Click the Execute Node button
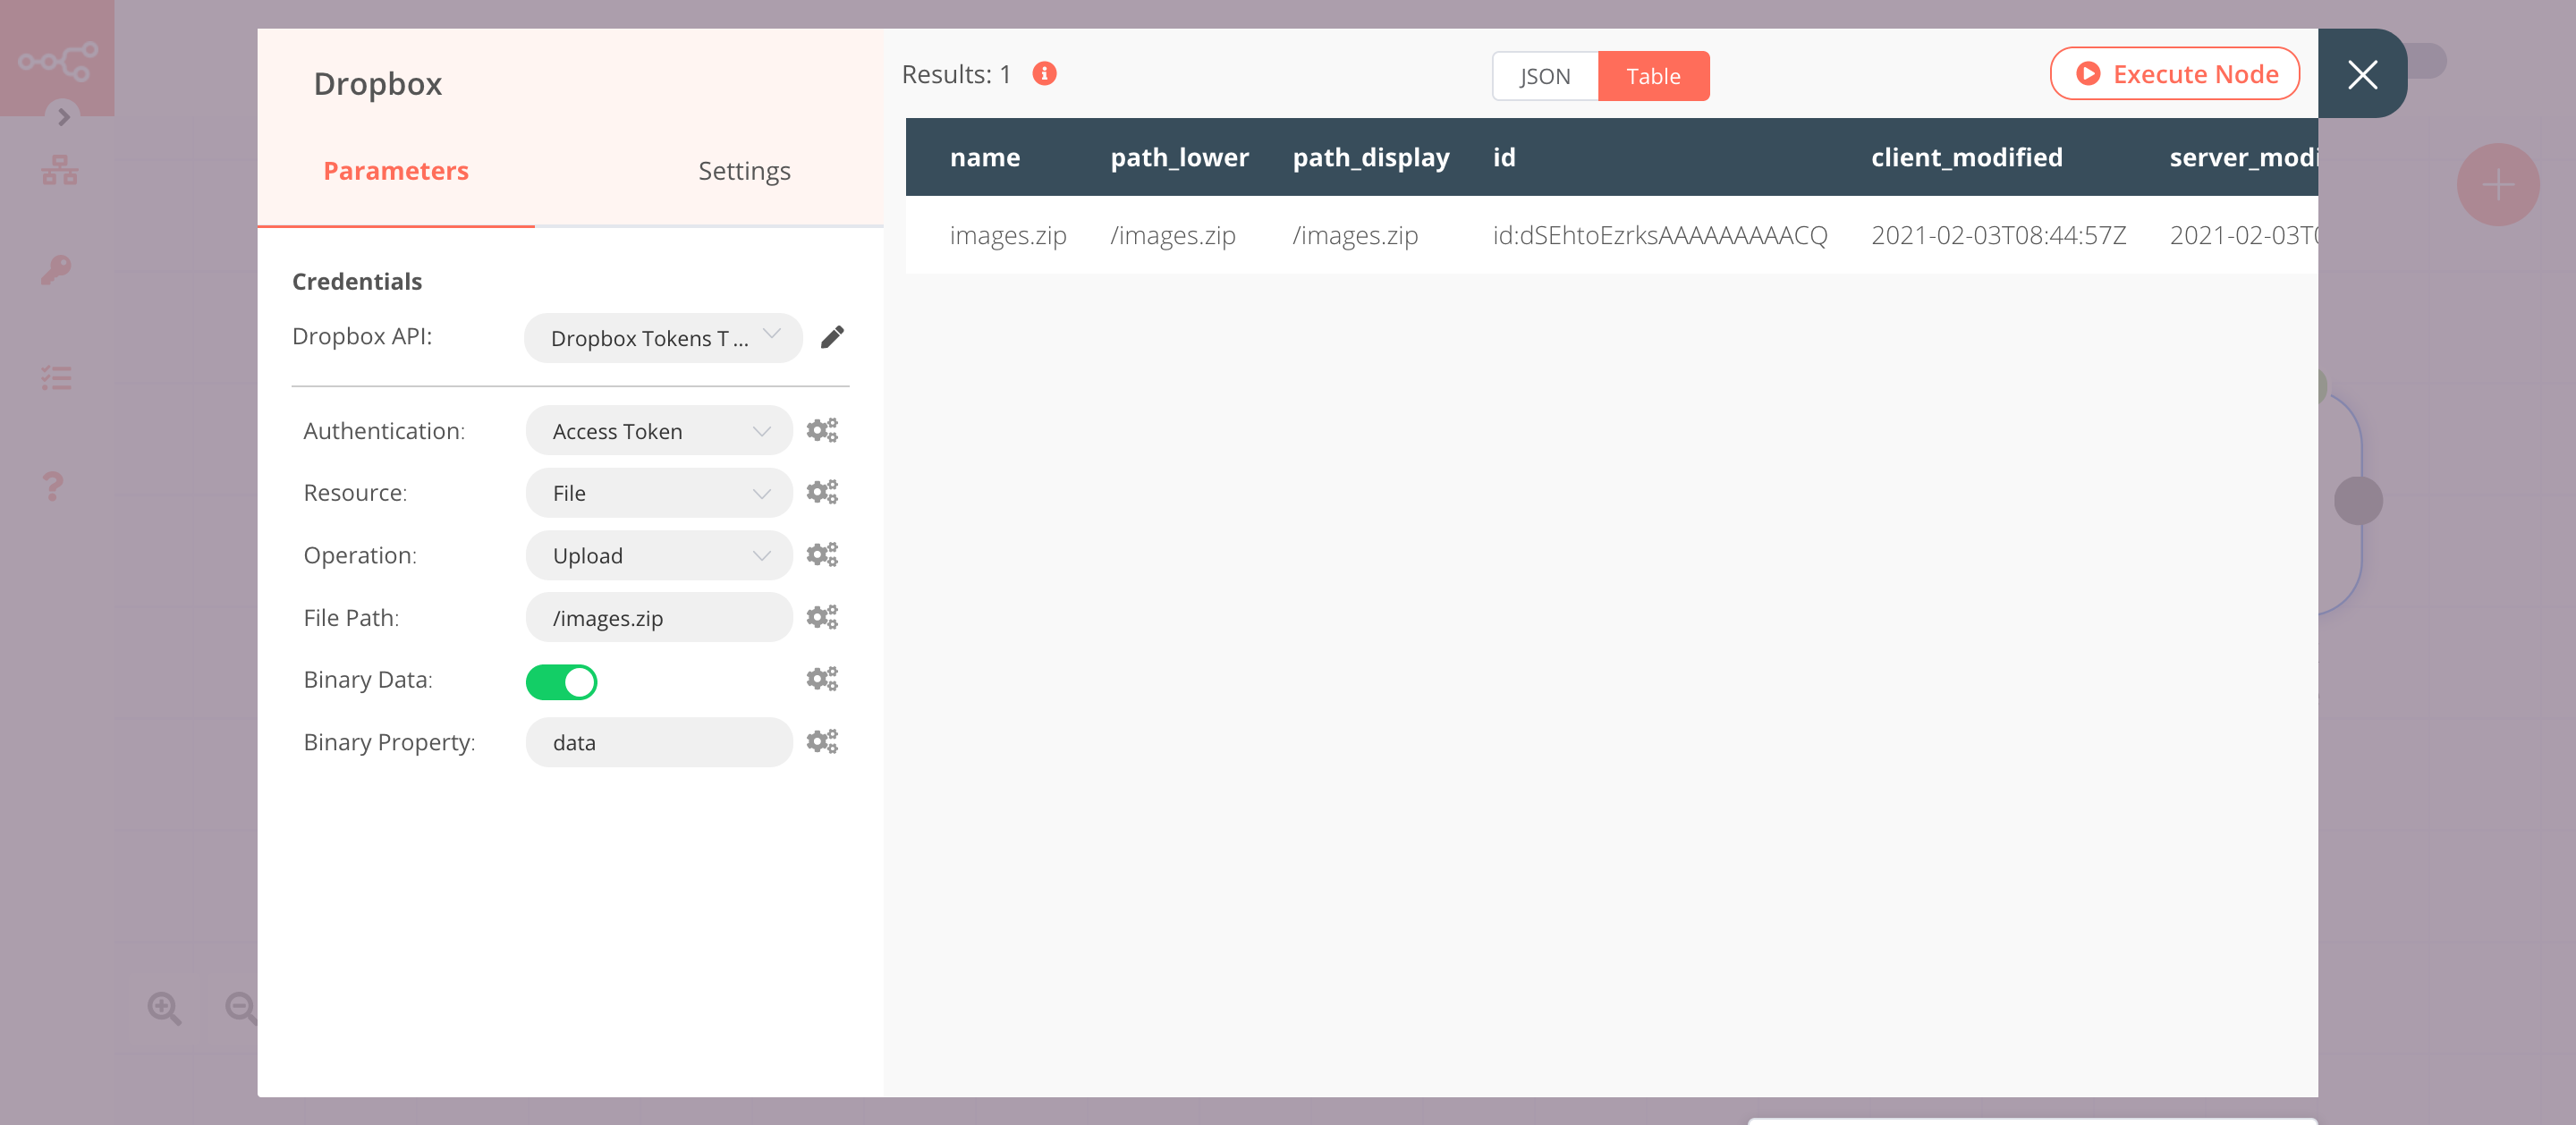 coord(2175,72)
